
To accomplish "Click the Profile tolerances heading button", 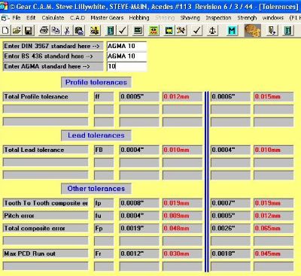I will 96,82.
